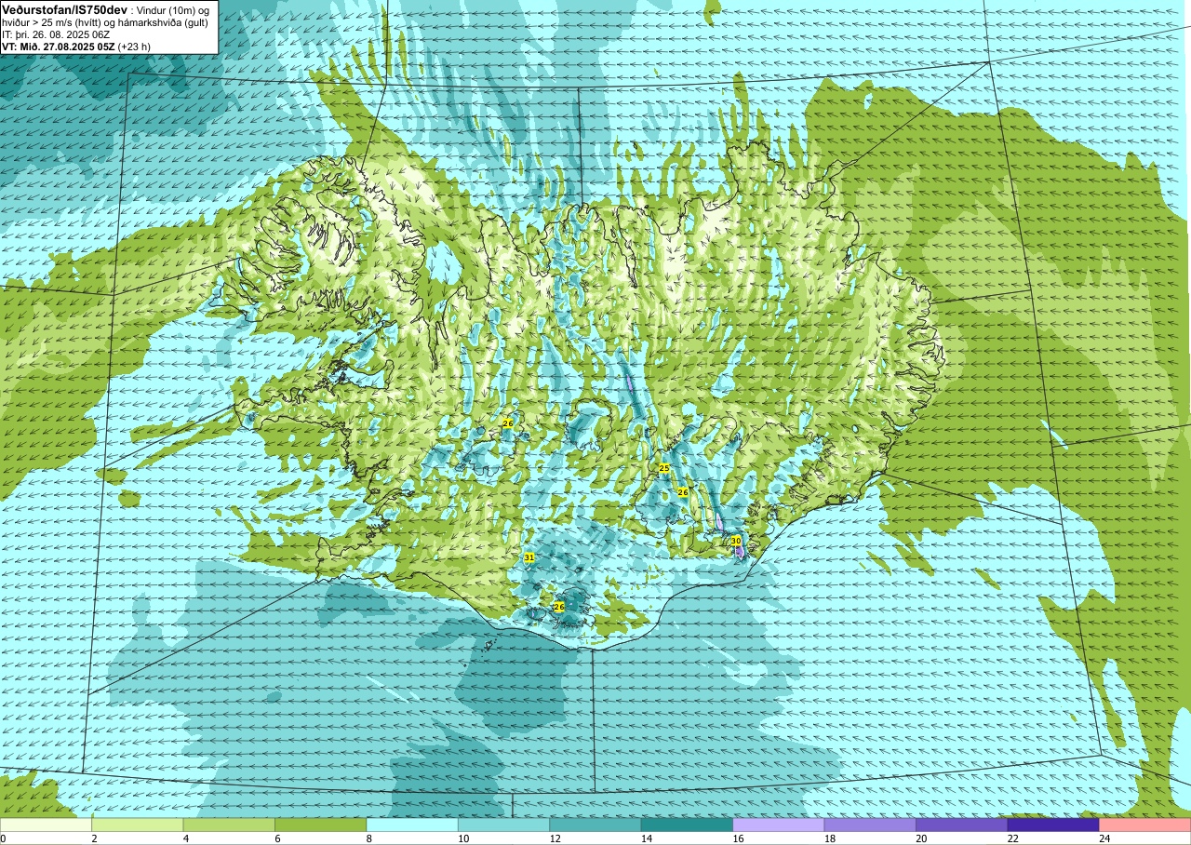Click the legend scale label '20'
This screenshot has height=845, width=1191.
(921, 838)
